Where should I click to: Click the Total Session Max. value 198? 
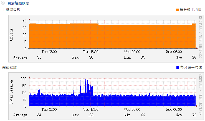pyautogui.click(x=90, y=115)
